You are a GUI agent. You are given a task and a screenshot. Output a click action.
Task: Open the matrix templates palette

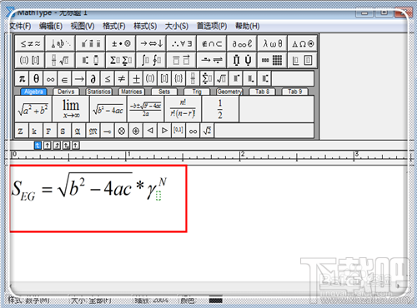[272, 60]
